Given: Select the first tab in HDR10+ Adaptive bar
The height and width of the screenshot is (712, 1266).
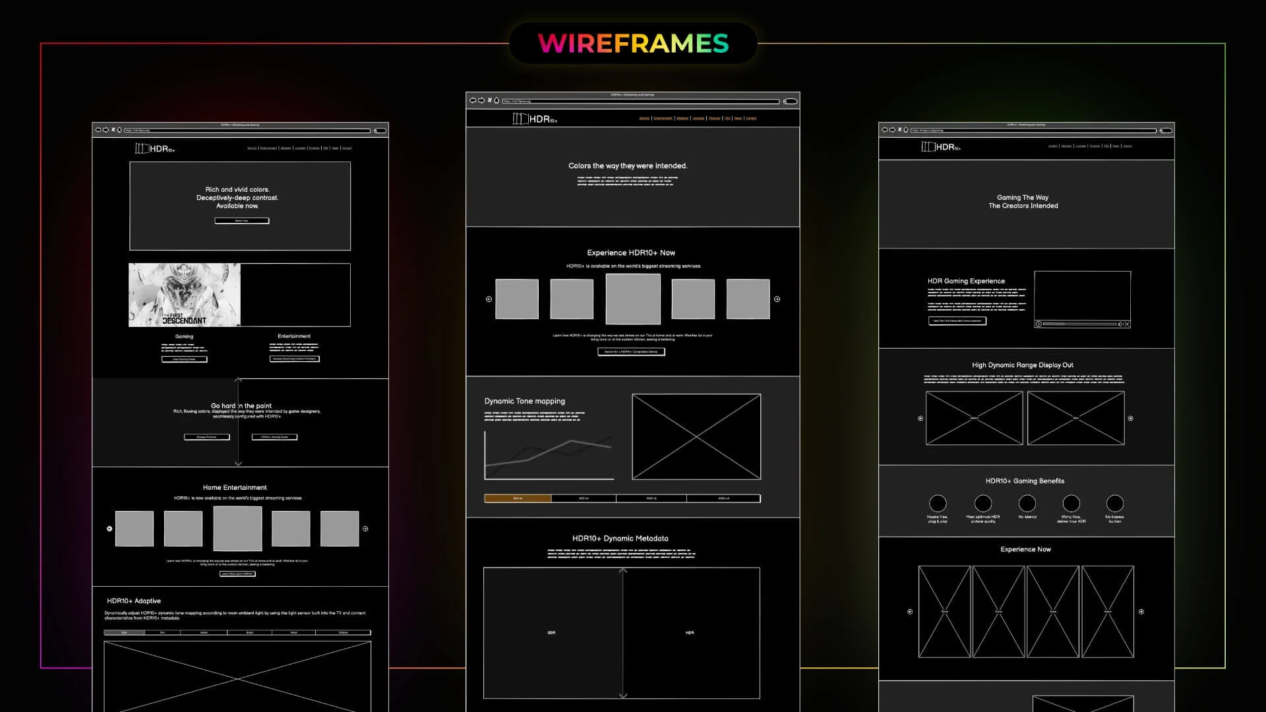Looking at the screenshot, I should coord(124,633).
